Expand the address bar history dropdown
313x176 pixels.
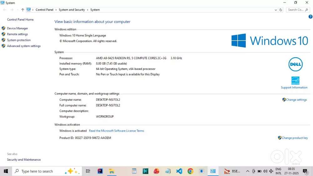pos(276,10)
